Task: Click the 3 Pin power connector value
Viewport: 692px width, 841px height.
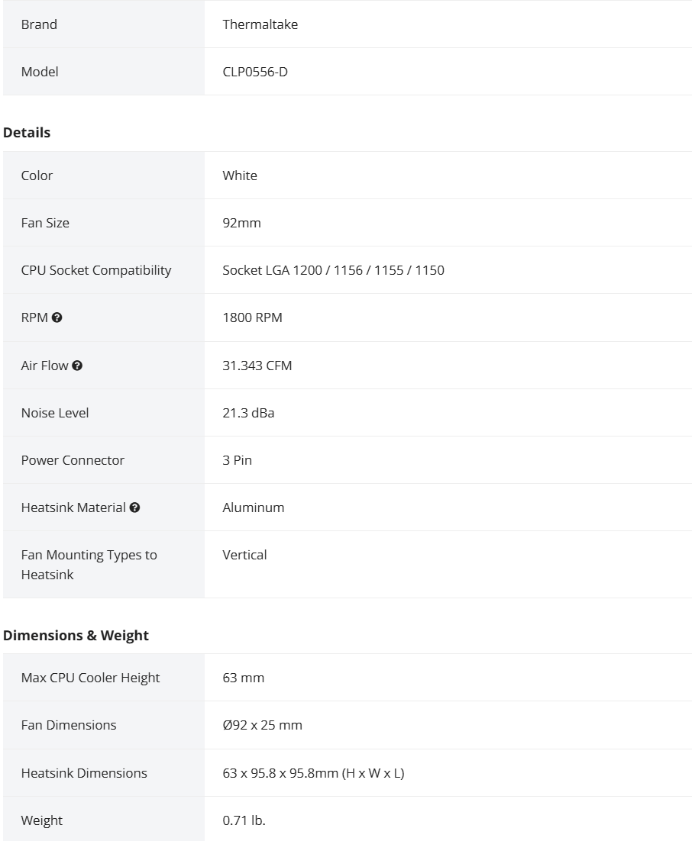Action: point(237,459)
